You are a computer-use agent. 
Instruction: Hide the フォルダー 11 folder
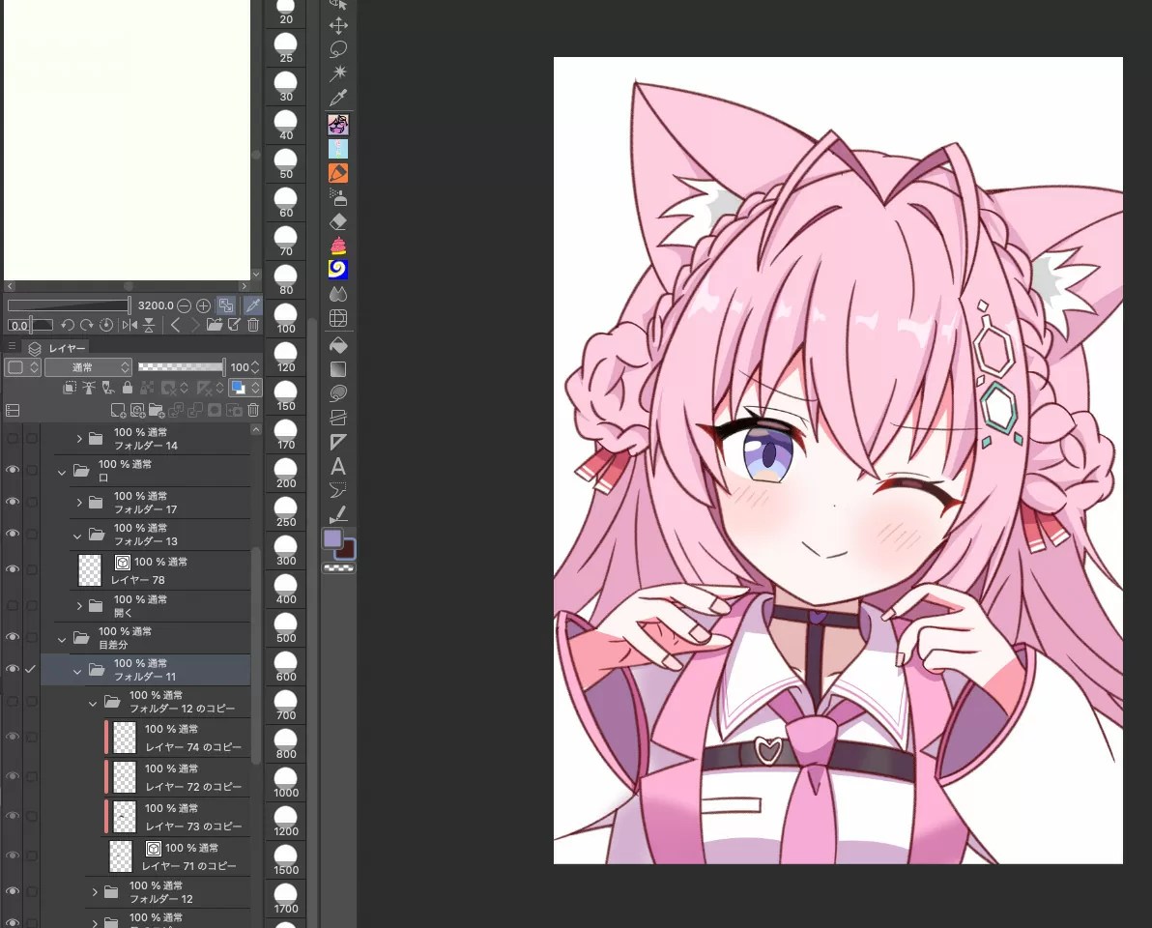(13, 669)
